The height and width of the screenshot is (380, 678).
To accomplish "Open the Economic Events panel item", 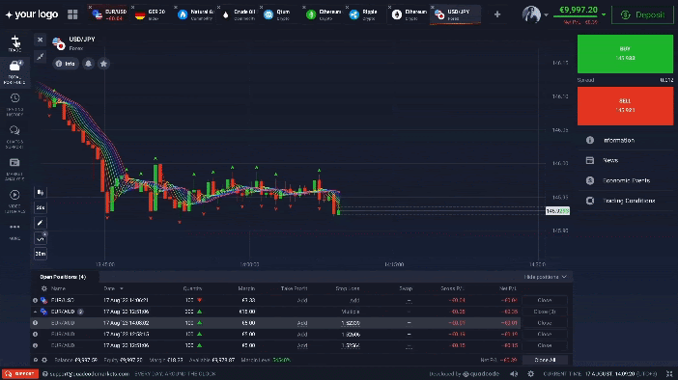I will (x=625, y=180).
